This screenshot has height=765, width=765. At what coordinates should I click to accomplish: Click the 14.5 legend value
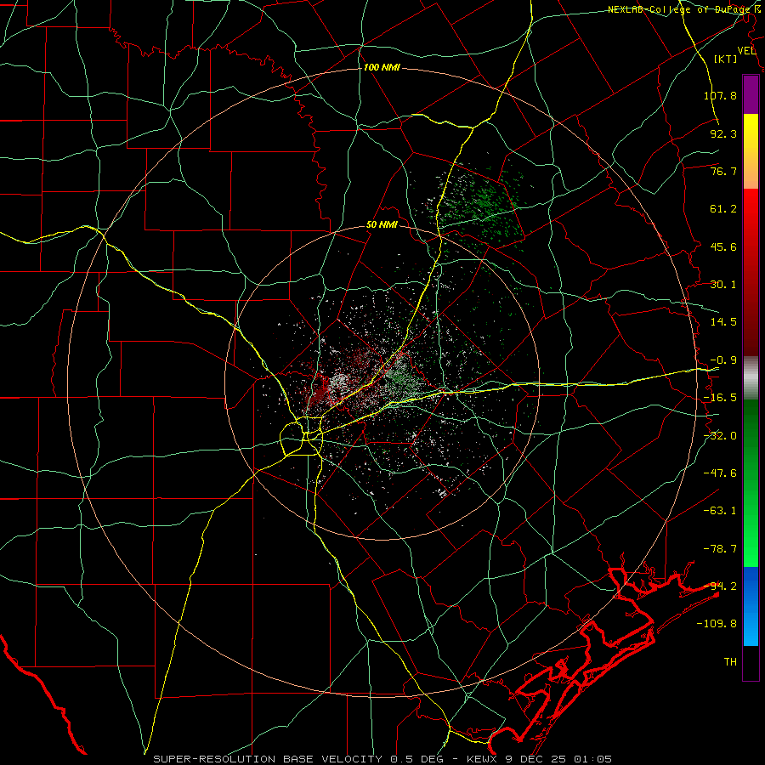coord(723,322)
